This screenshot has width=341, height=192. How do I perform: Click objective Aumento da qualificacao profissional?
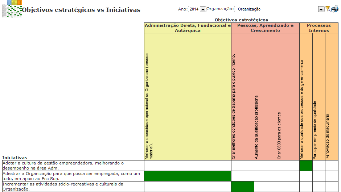tap(266, 97)
